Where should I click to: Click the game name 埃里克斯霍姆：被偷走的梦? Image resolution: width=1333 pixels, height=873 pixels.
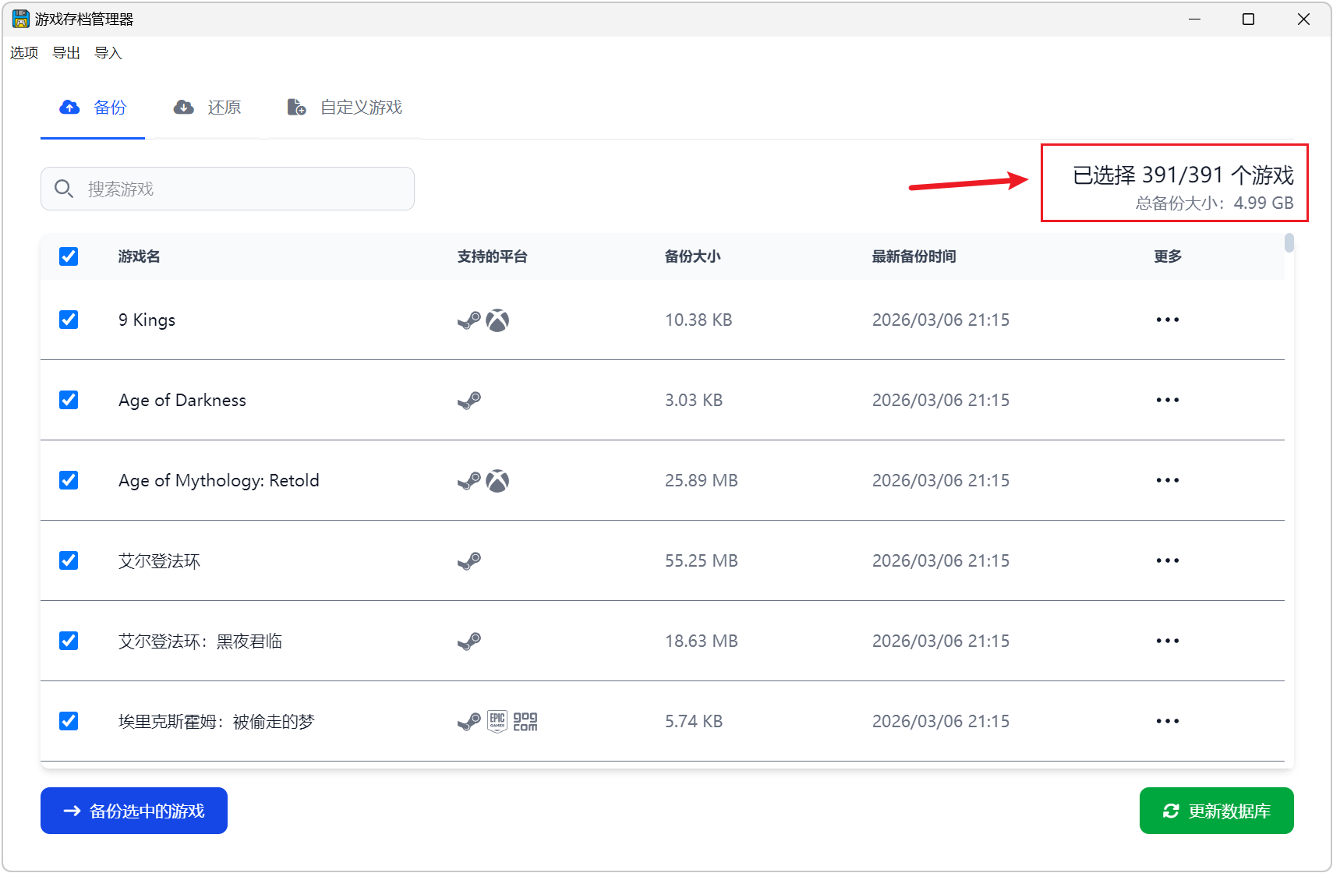[217, 722]
